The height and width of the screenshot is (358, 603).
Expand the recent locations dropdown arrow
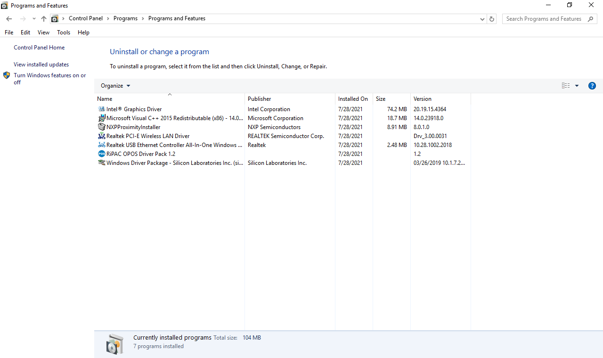34,19
